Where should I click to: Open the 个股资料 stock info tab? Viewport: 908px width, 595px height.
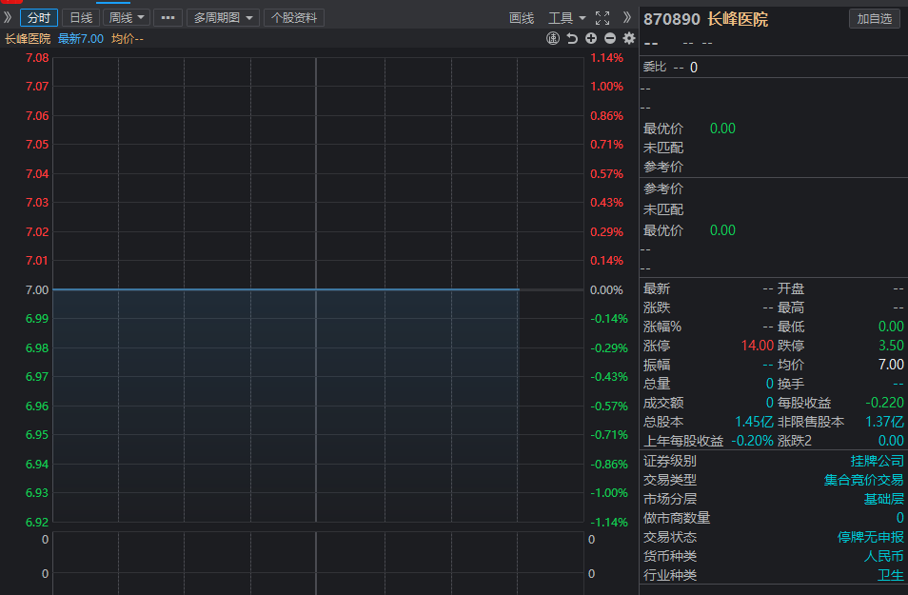coord(295,18)
